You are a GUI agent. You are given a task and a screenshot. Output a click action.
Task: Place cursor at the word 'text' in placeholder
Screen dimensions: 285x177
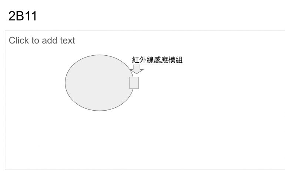pyautogui.click(x=67, y=41)
